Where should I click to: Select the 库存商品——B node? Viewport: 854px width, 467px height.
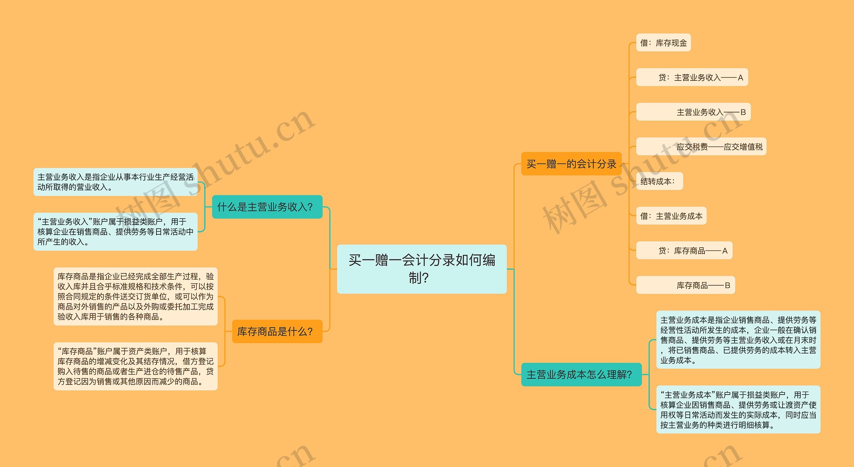click(686, 285)
